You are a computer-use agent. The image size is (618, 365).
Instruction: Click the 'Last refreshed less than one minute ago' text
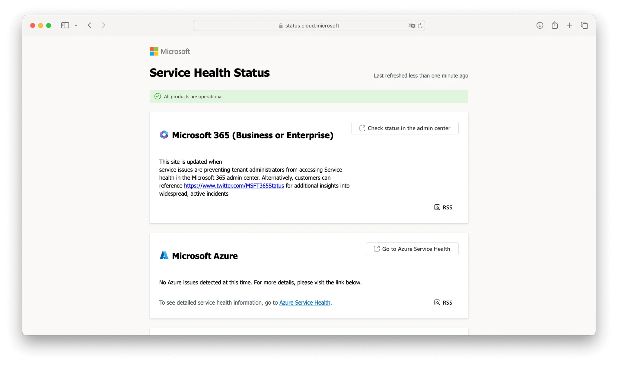coord(421,76)
